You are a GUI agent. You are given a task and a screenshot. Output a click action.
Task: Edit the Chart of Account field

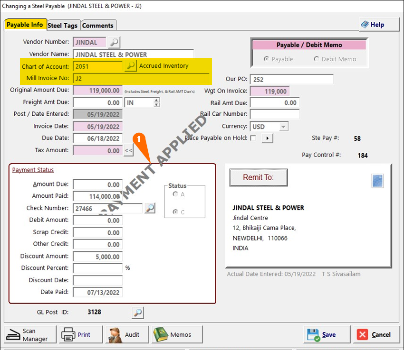pos(98,66)
